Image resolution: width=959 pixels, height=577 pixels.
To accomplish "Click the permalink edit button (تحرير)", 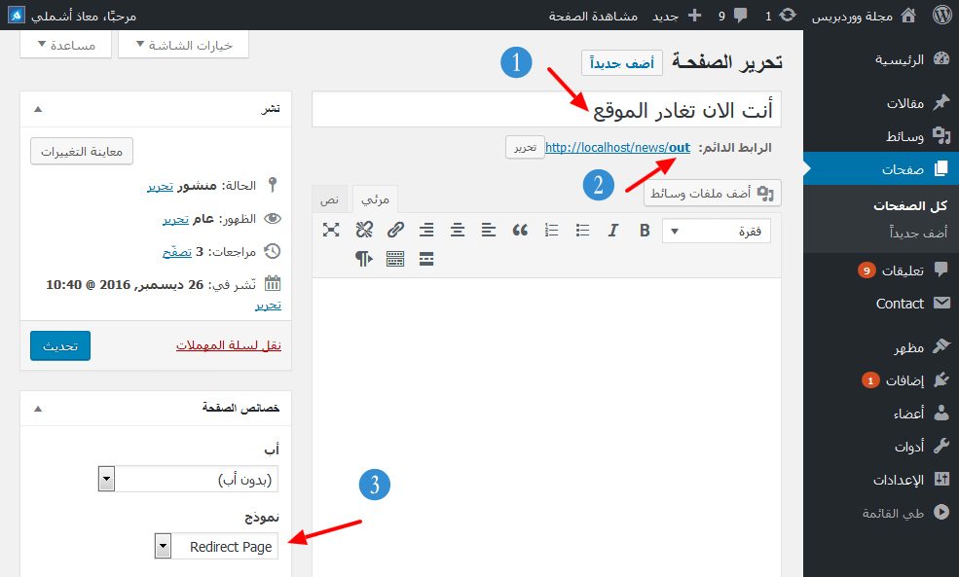I will click(x=525, y=147).
